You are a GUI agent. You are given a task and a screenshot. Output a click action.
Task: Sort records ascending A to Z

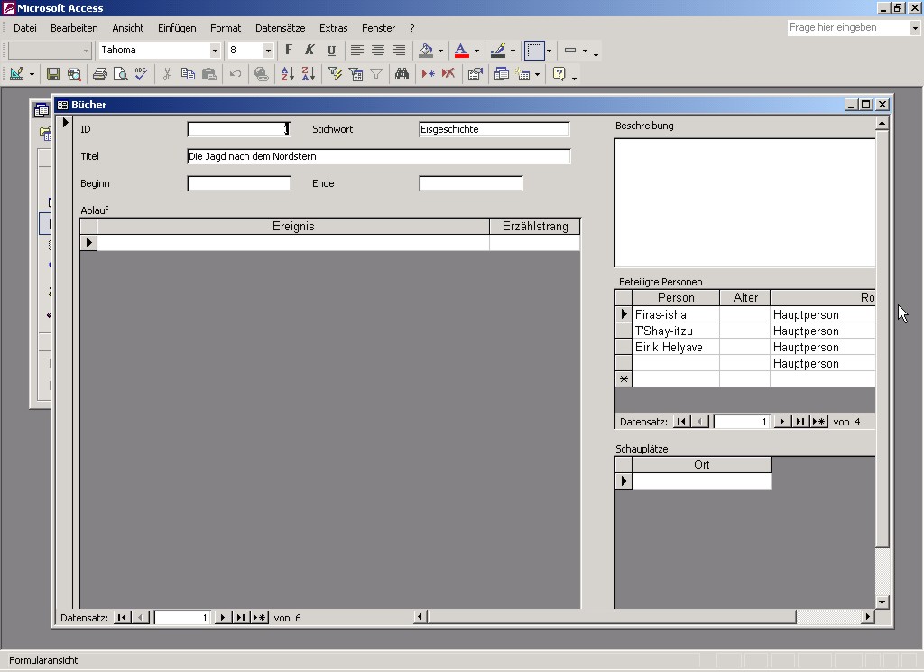(288, 74)
